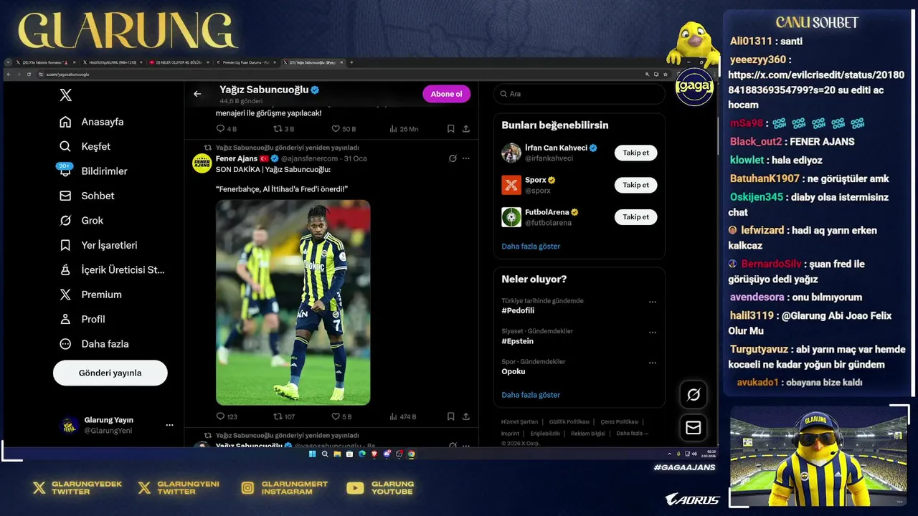View top post stats 26 Mn

tap(404, 129)
